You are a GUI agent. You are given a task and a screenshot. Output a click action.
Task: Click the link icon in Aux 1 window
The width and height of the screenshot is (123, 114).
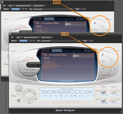(x=12, y=37)
